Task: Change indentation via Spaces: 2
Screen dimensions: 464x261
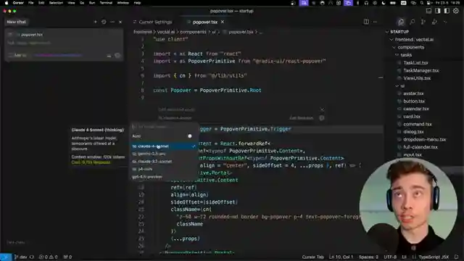Action: (368, 257)
